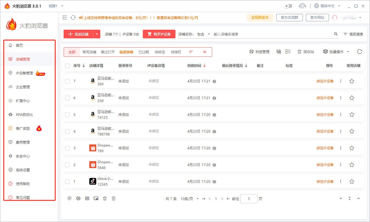Open the 常用店铺 tab
The width and height of the screenshot is (370, 222).
click(x=90, y=52)
